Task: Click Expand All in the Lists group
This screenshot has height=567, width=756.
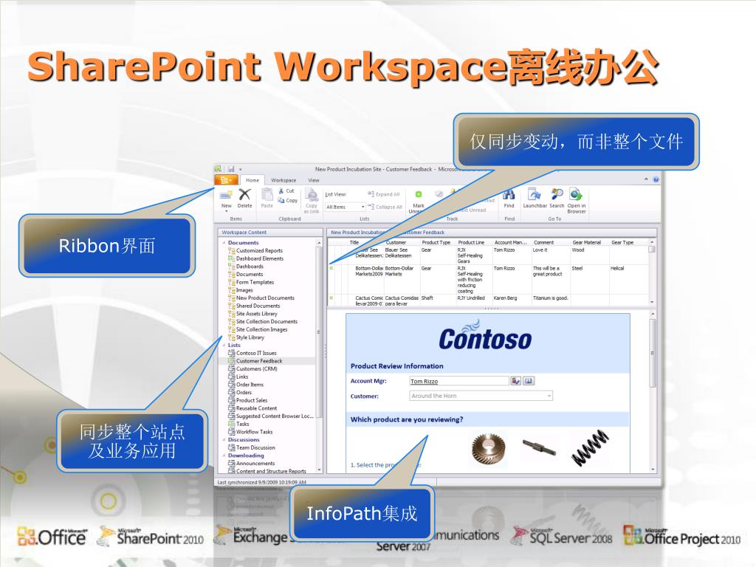Action: click(384, 194)
